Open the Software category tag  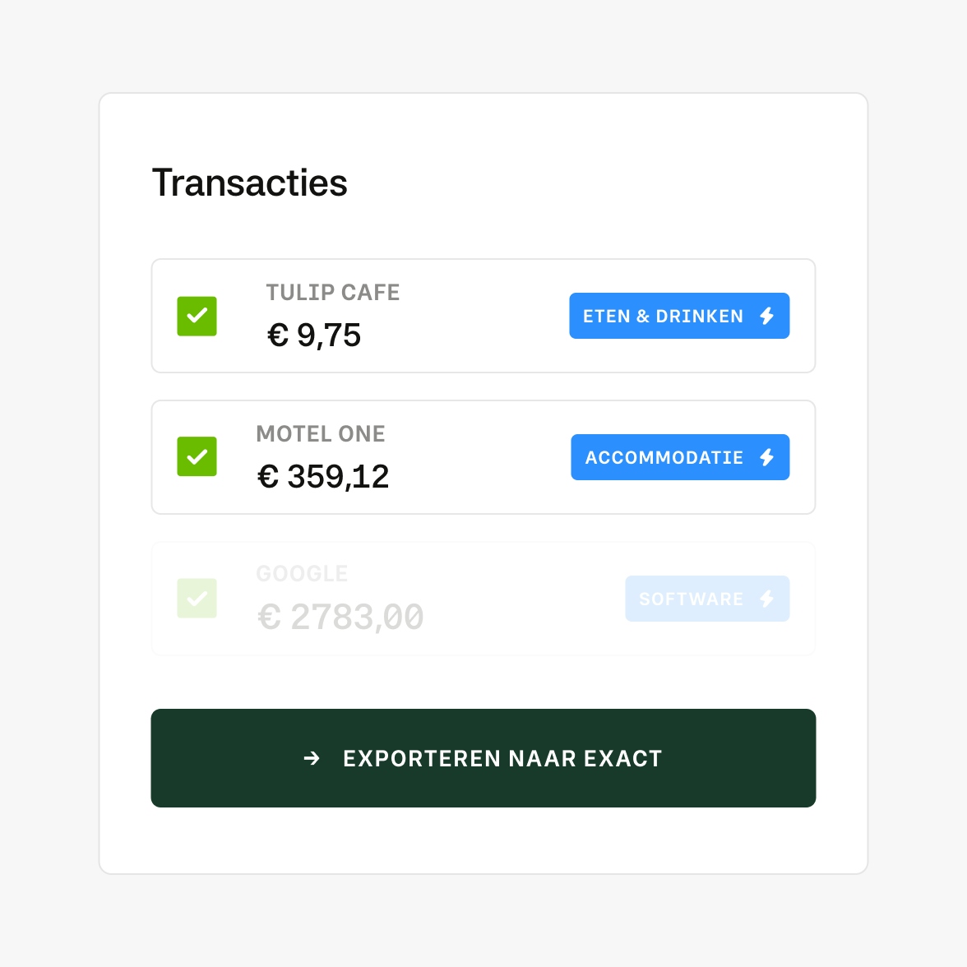click(691, 599)
